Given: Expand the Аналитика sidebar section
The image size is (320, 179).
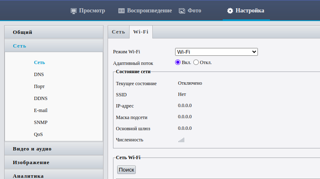Looking at the screenshot, I should tap(54, 175).
